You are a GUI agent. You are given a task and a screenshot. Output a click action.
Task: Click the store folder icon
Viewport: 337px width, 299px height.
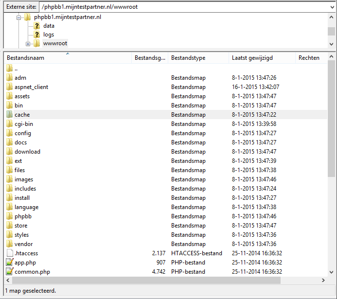pyautogui.click(x=9, y=225)
